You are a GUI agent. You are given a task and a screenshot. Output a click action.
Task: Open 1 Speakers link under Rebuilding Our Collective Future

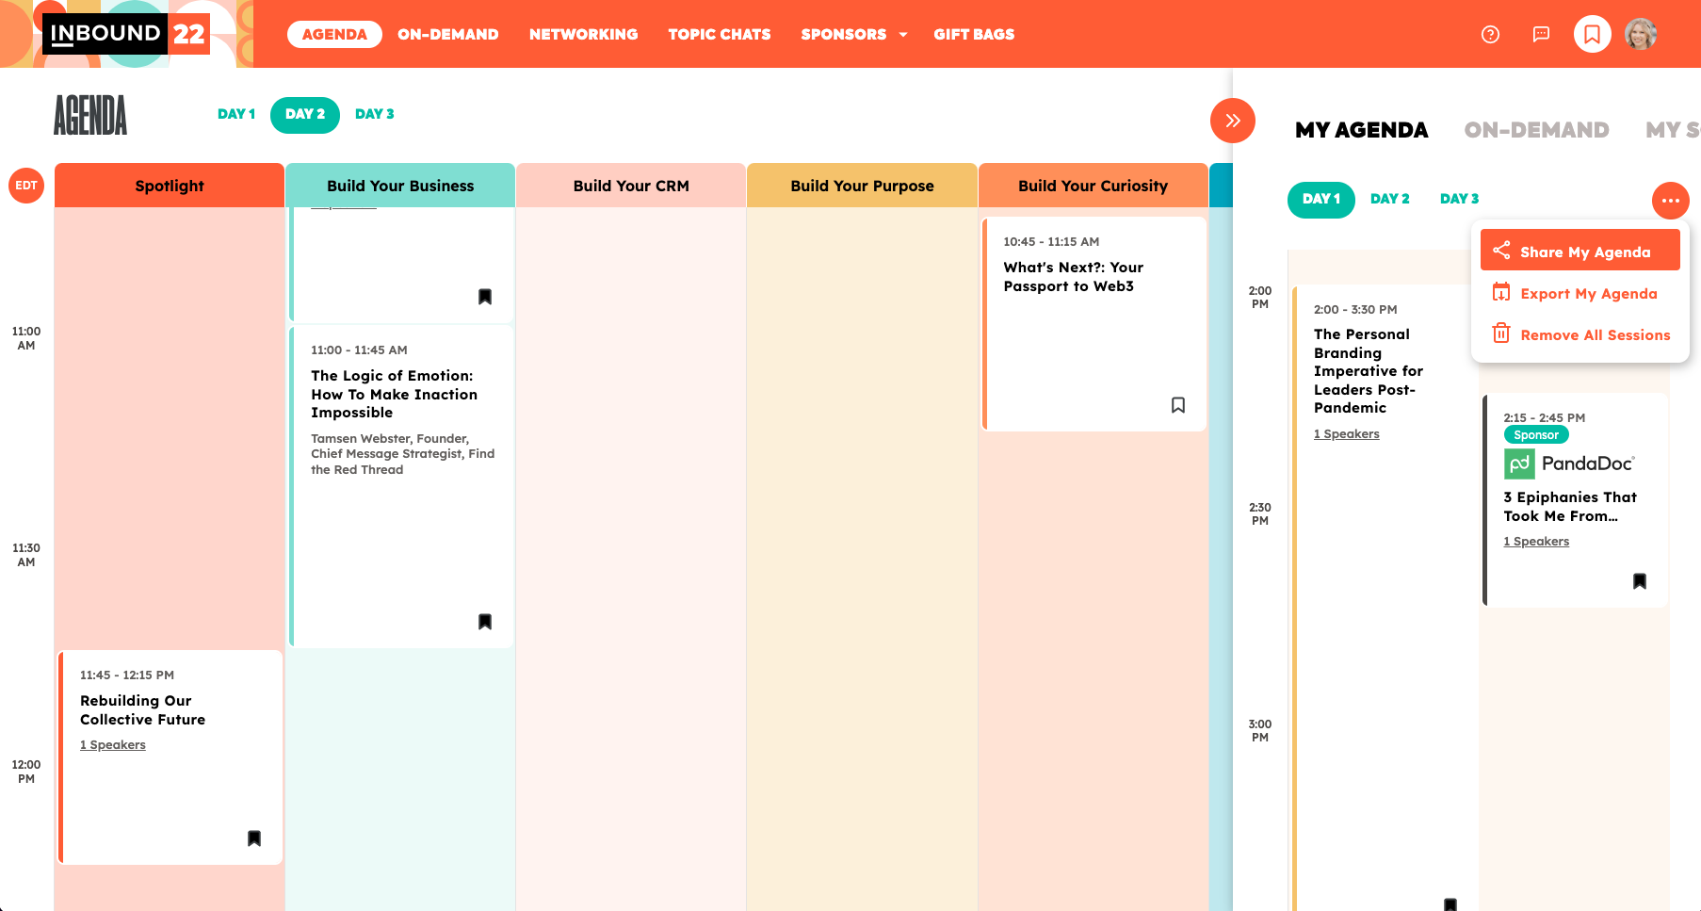pyautogui.click(x=113, y=745)
